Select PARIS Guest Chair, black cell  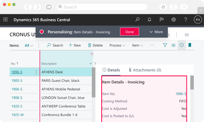click(66, 81)
